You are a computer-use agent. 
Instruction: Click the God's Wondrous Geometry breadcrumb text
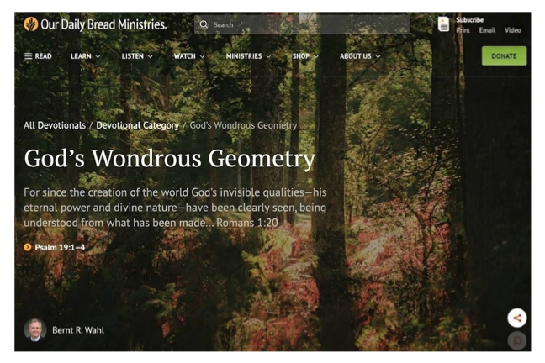click(243, 125)
